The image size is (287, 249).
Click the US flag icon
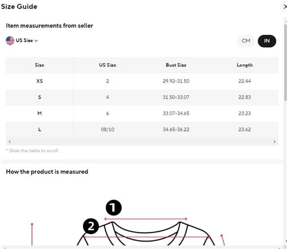[10, 40]
